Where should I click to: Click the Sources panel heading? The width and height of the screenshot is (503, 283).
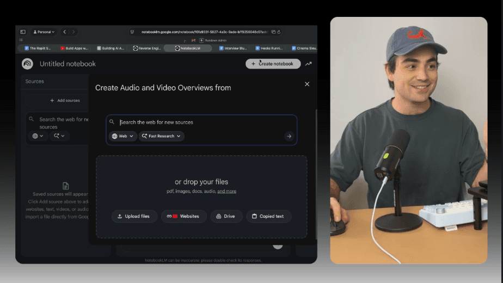(x=35, y=82)
